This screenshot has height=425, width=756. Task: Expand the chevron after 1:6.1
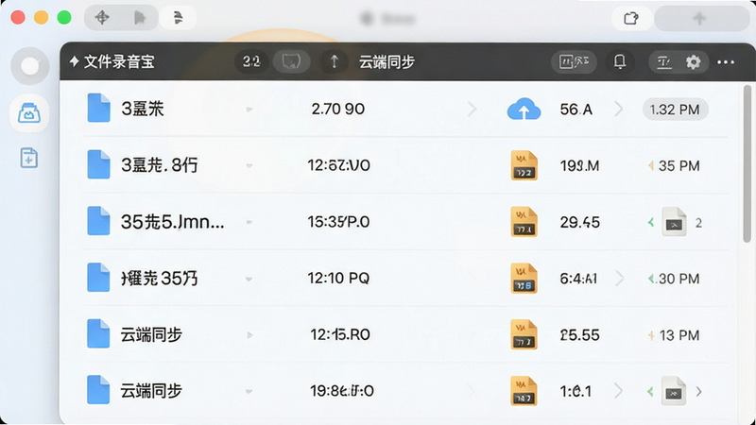pyautogui.click(x=618, y=391)
